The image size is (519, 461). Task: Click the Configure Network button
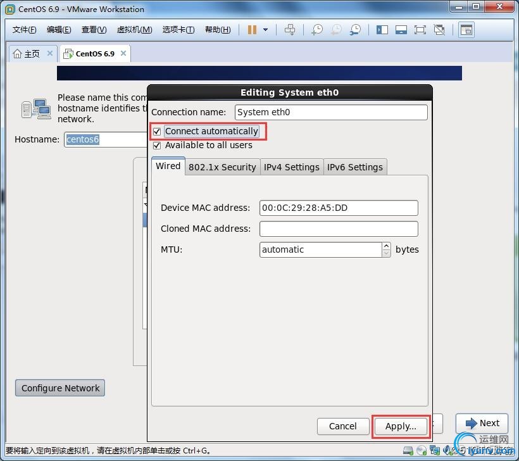[60, 388]
